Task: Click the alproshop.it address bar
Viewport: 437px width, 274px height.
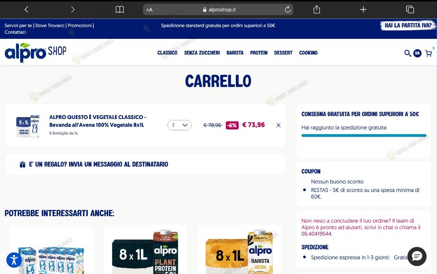Action: (218, 9)
